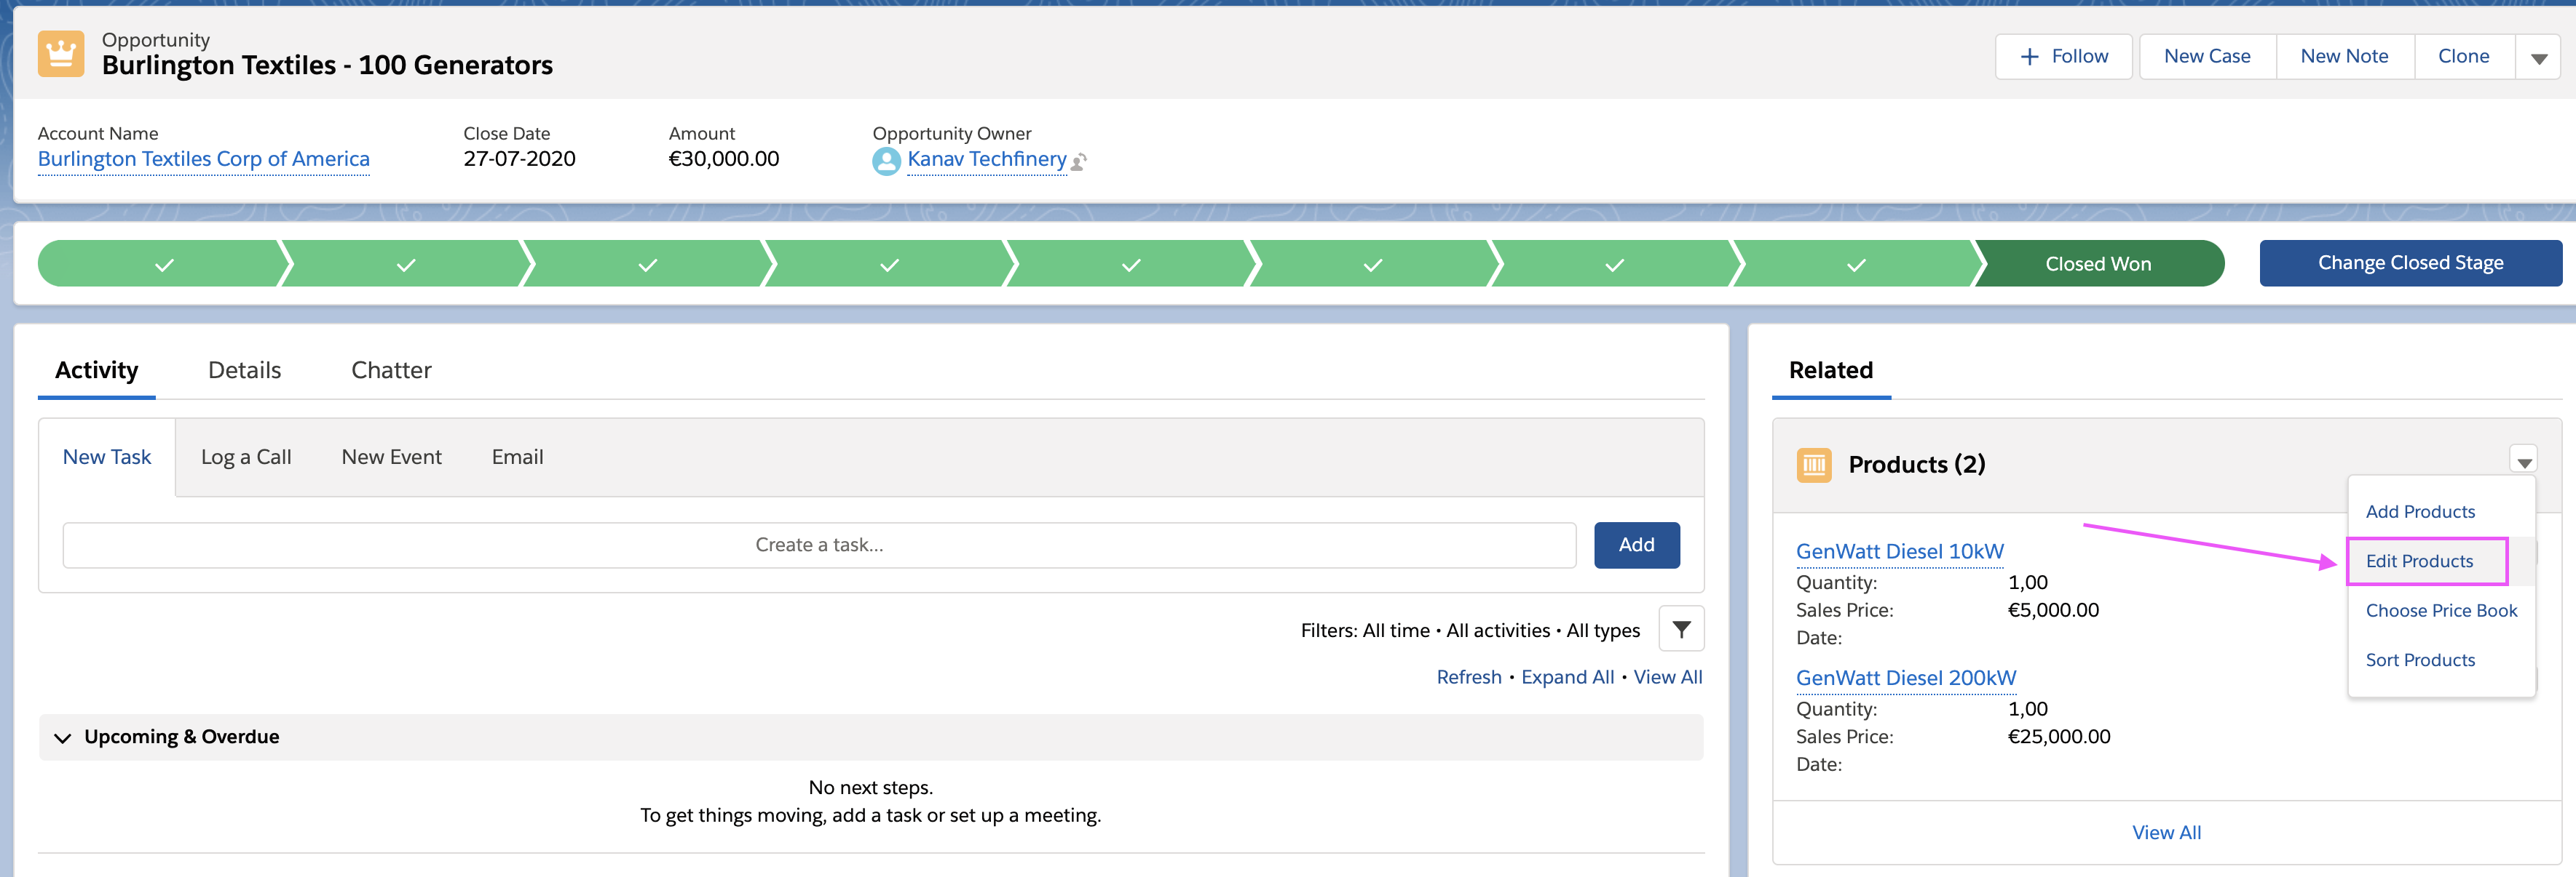Choose Add Products in the menu
The image size is (2576, 877).
pos(2420,511)
